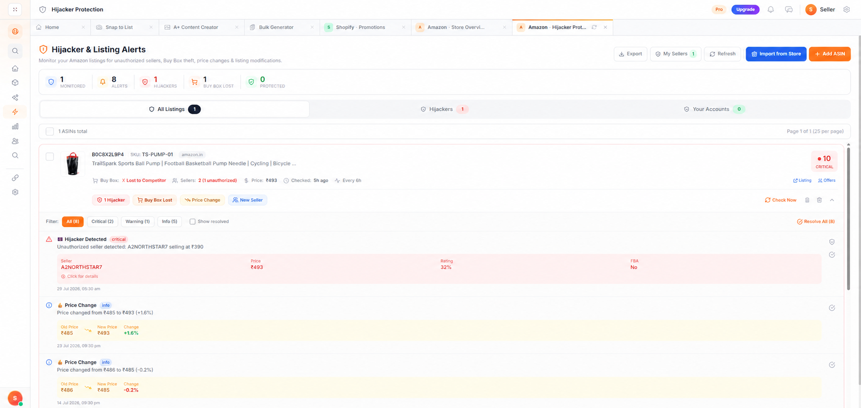Select the sidebar lightning bolt icon

click(x=15, y=112)
